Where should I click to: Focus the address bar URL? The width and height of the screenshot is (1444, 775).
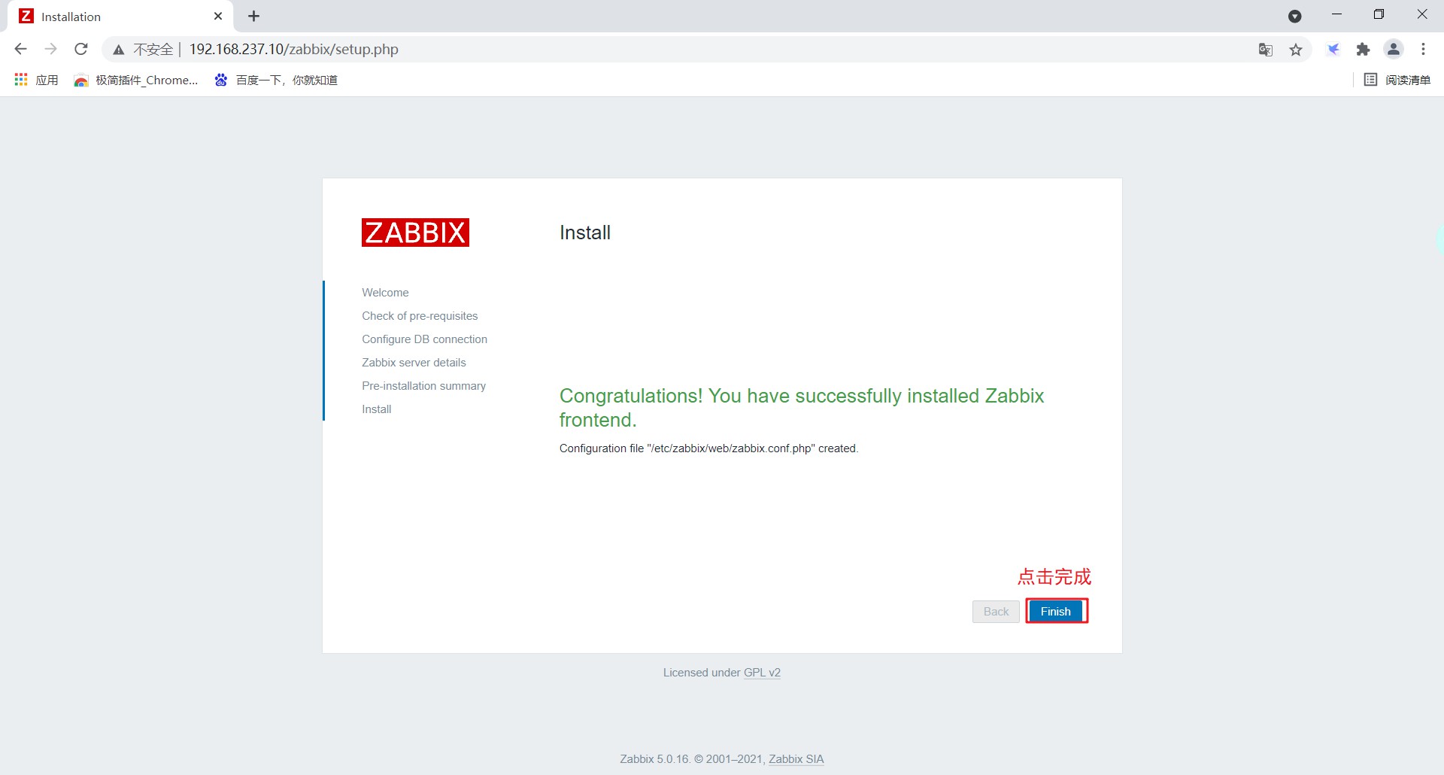click(294, 49)
